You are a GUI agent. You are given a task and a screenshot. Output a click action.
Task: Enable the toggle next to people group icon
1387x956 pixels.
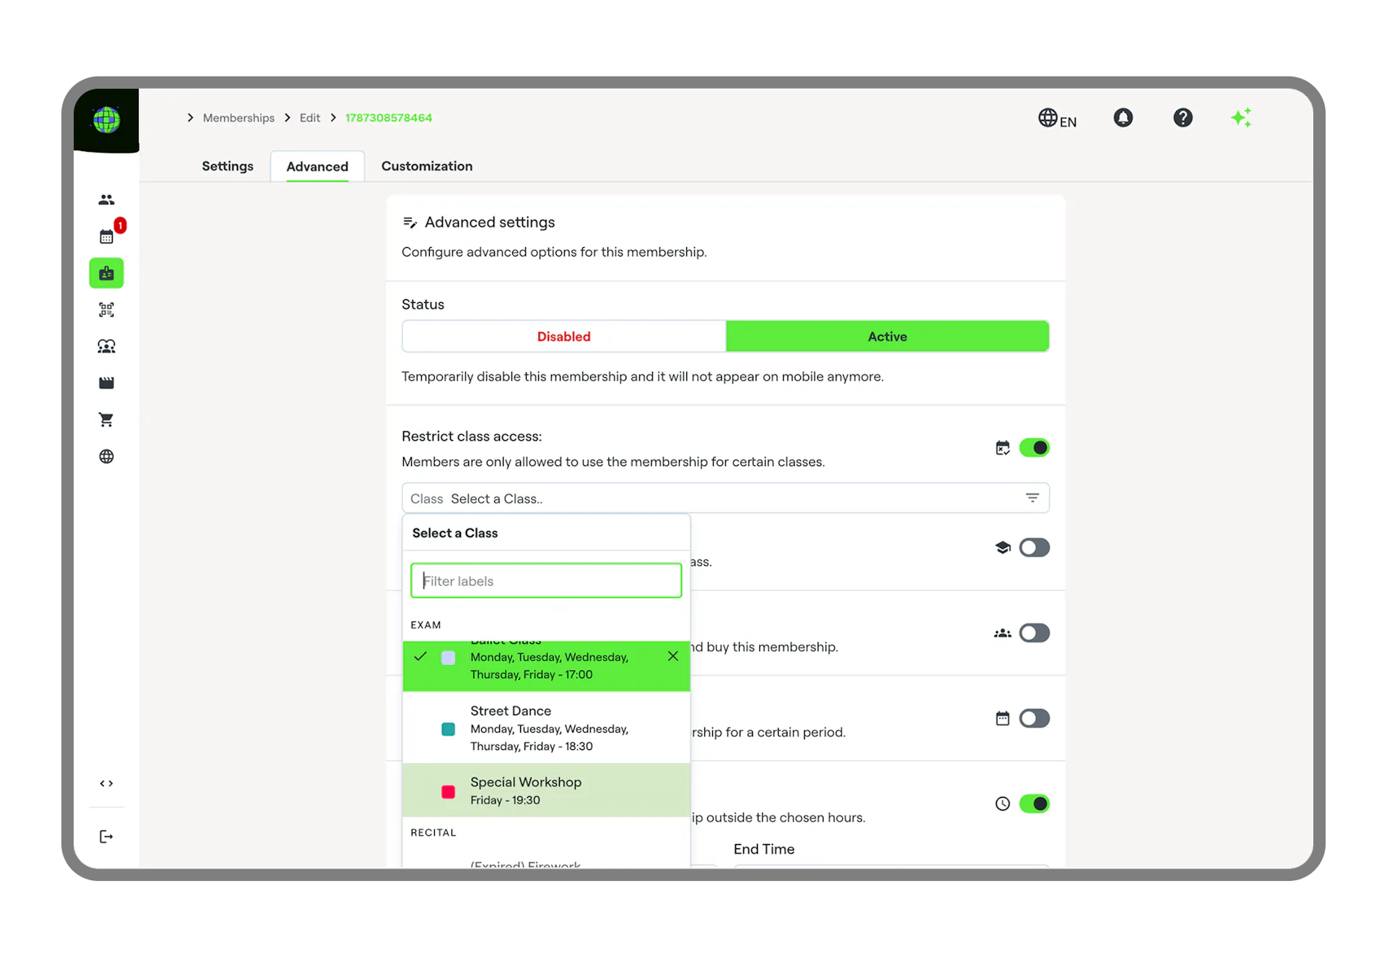pos(1034,633)
